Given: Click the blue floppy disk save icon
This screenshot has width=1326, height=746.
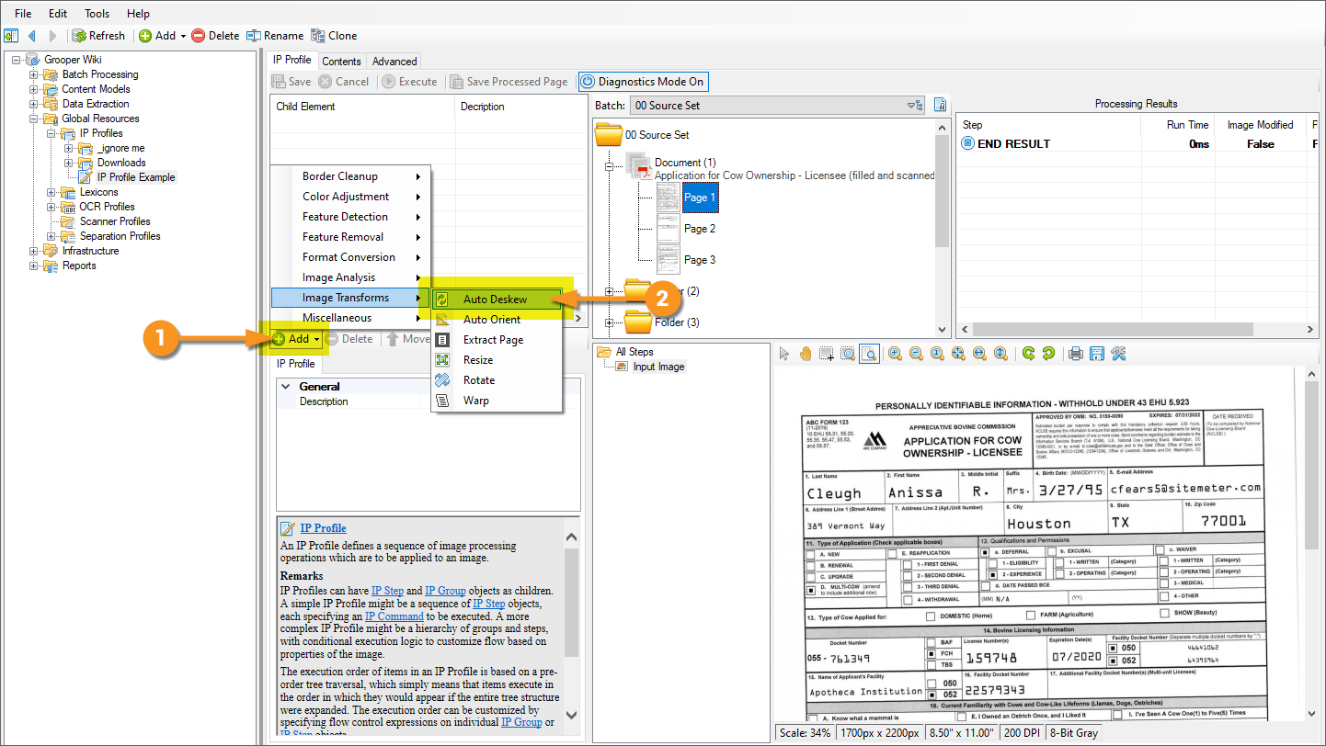Looking at the screenshot, I should coord(1096,354).
